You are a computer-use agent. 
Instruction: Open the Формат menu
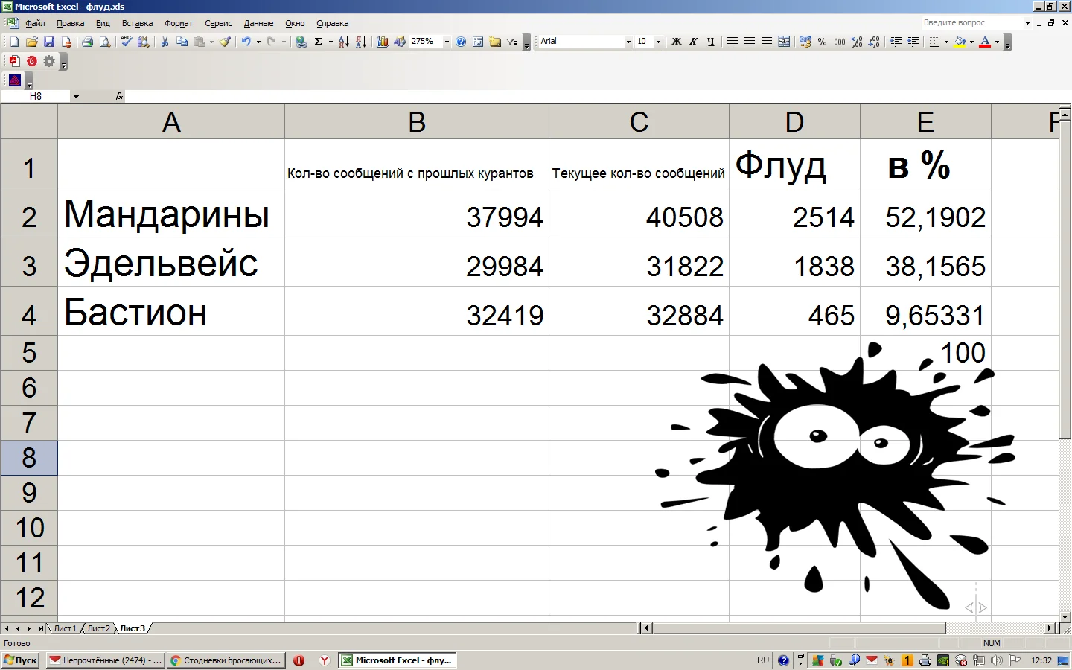(x=179, y=23)
